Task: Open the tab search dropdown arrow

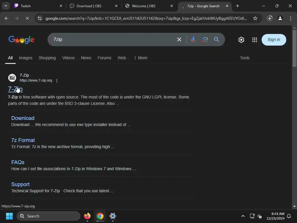Action: pos(6,6)
